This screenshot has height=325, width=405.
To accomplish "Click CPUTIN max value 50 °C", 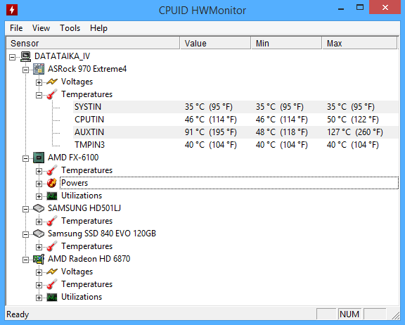I will click(x=353, y=120).
